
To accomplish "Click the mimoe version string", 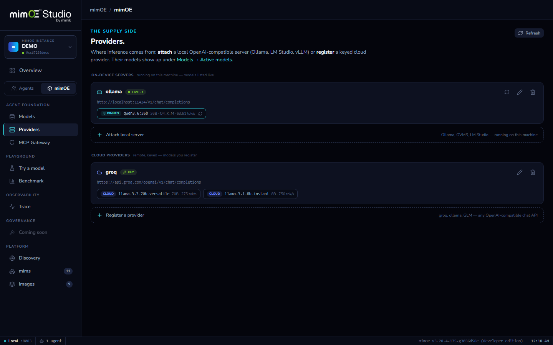I will [470, 341].
